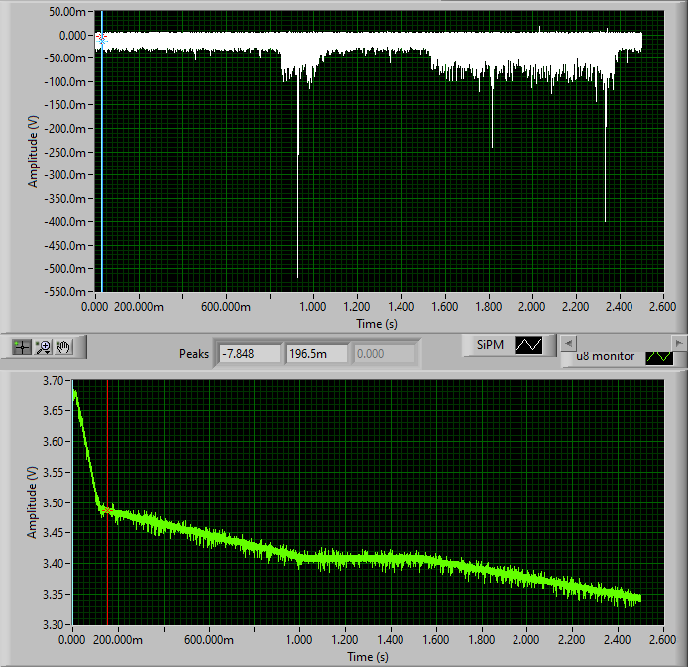Click the Amplitude (V) label of monitor graph
The height and width of the screenshot is (667, 688).
(x=32, y=502)
